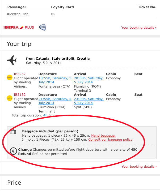Click the Price section heading

click(14, 183)
